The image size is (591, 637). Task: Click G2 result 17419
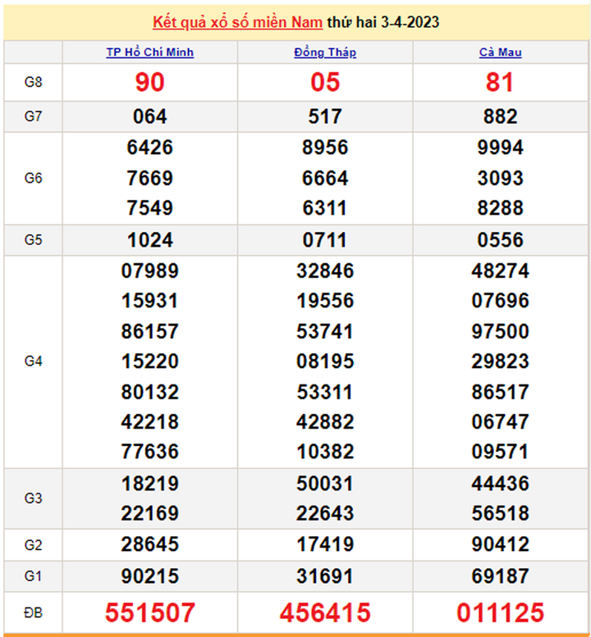325,544
